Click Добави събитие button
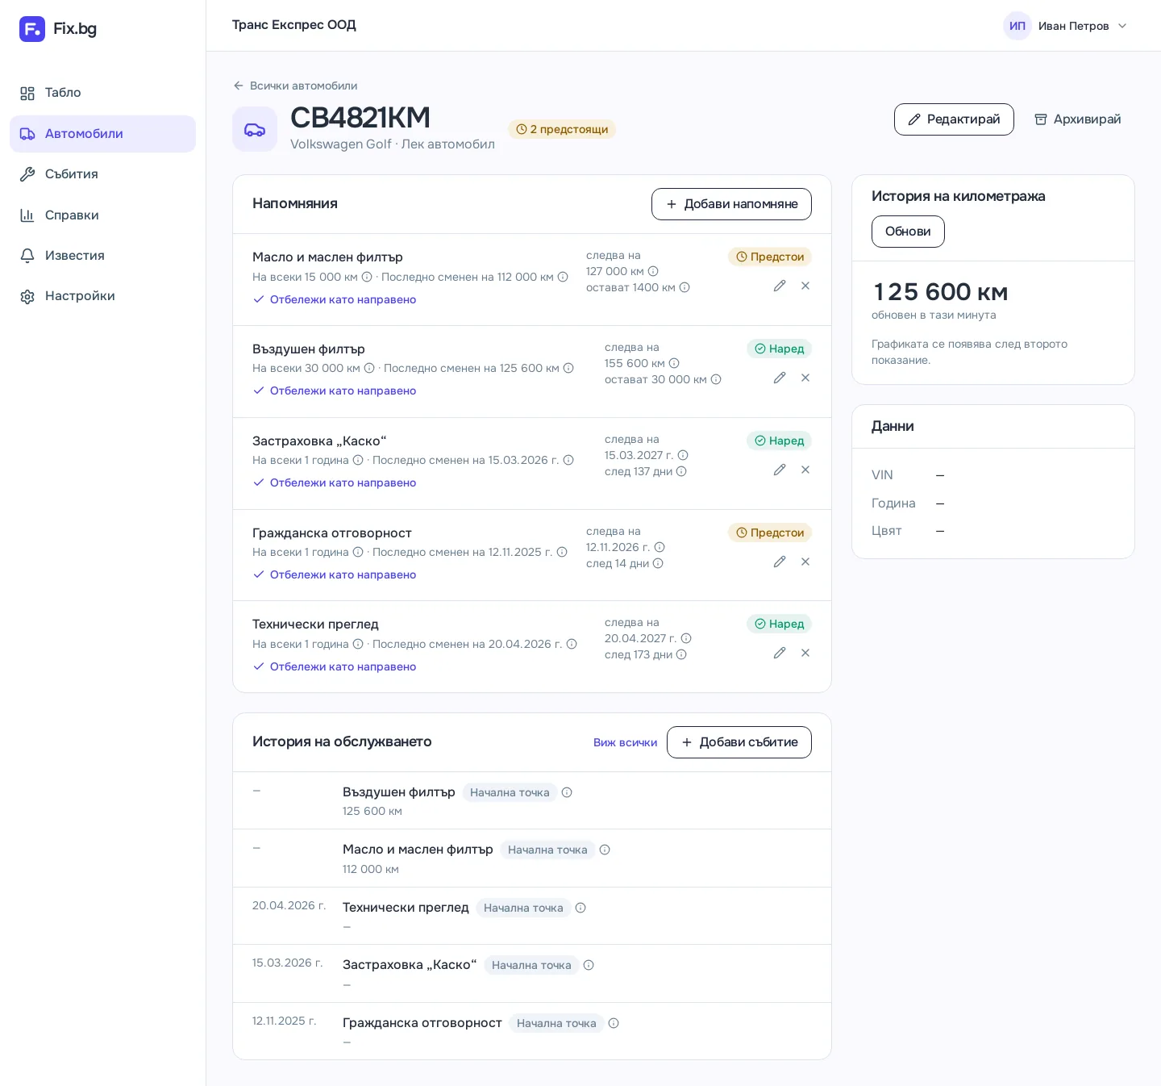This screenshot has width=1161, height=1086. click(x=739, y=742)
